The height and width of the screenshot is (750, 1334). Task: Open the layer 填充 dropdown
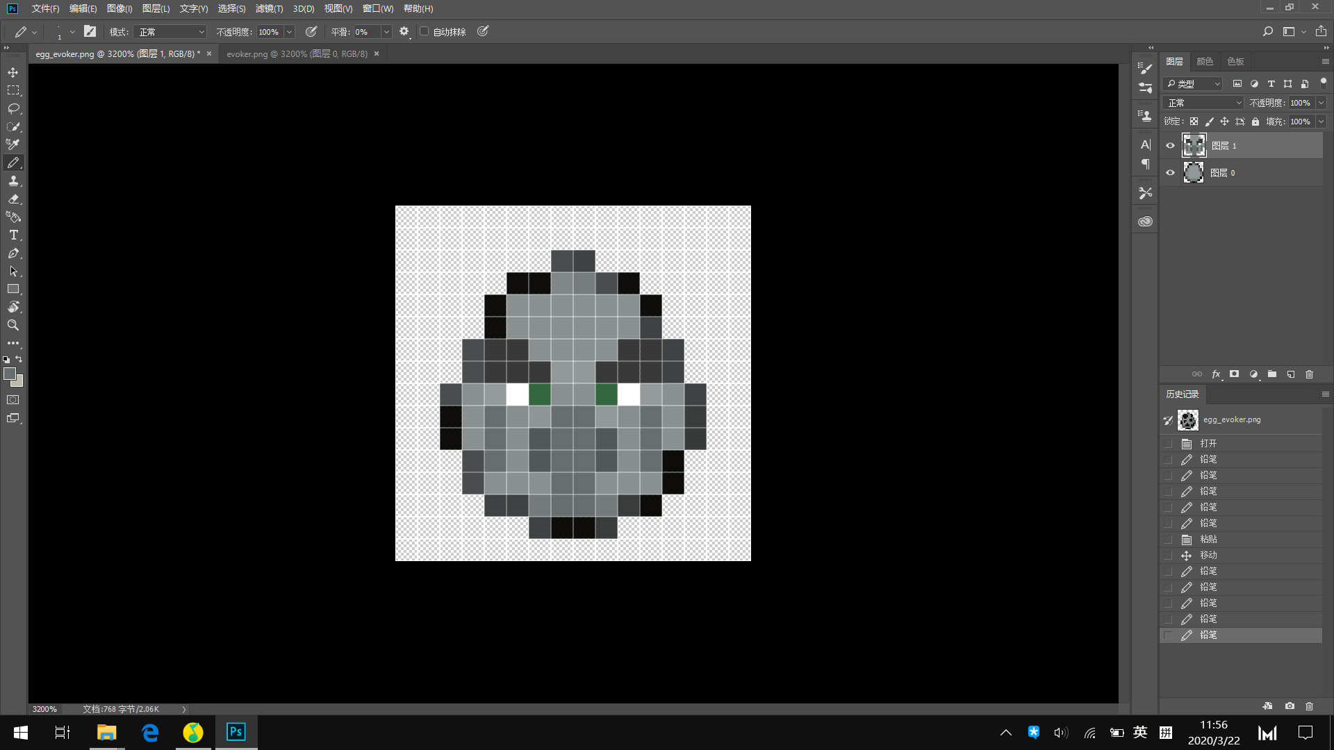1321,122
